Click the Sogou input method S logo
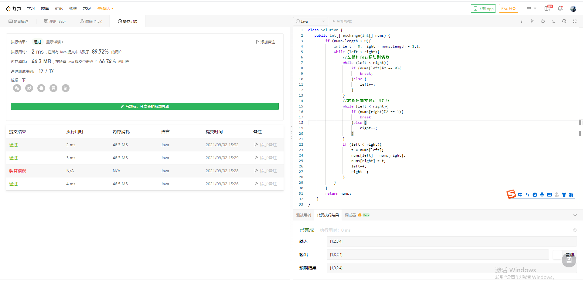This screenshot has width=583, height=281. (511, 194)
